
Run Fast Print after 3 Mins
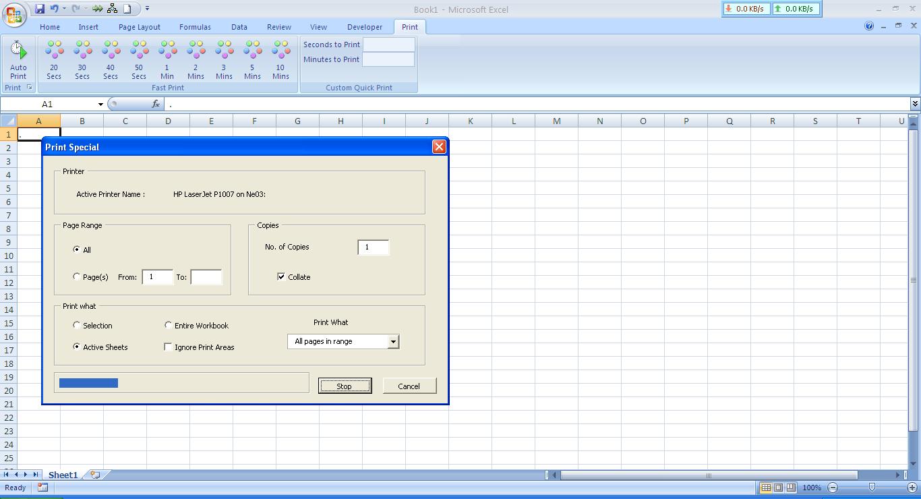pyautogui.click(x=224, y=61)
